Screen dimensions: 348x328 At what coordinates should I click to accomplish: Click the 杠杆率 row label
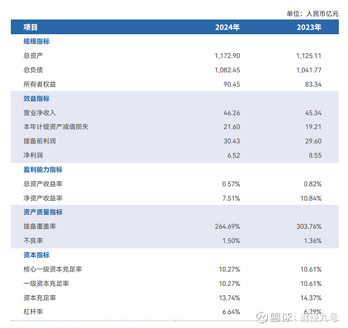pyautogui.click(x=33, y=312)
